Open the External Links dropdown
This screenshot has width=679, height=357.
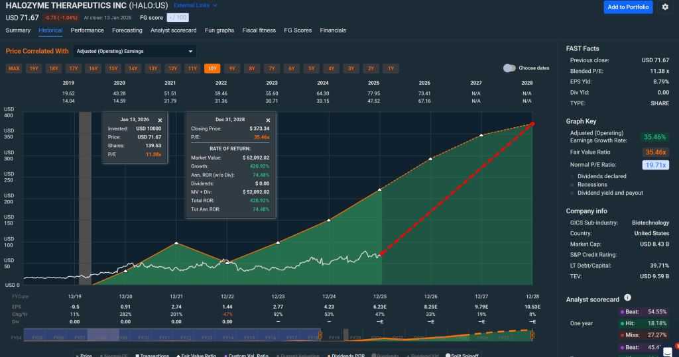point(196,5)
